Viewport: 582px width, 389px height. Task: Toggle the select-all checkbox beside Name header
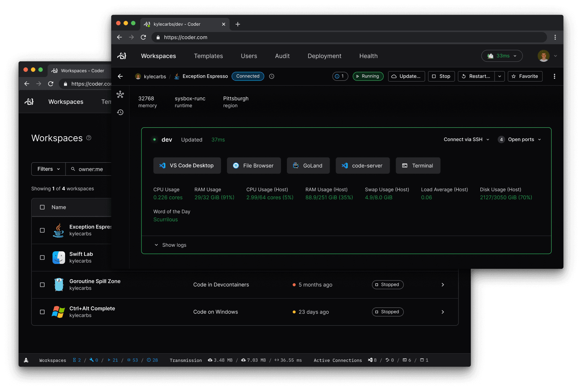(x=42, y=207)
